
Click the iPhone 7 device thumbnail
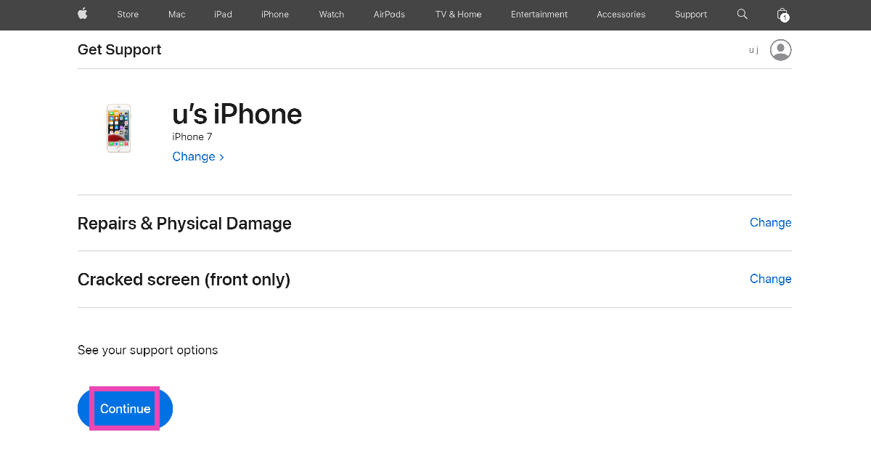119,129
